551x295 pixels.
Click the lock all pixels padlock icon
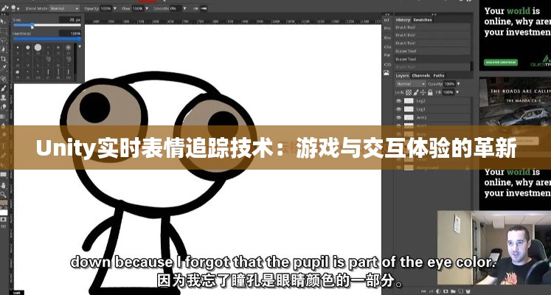[x=431, y=91]
